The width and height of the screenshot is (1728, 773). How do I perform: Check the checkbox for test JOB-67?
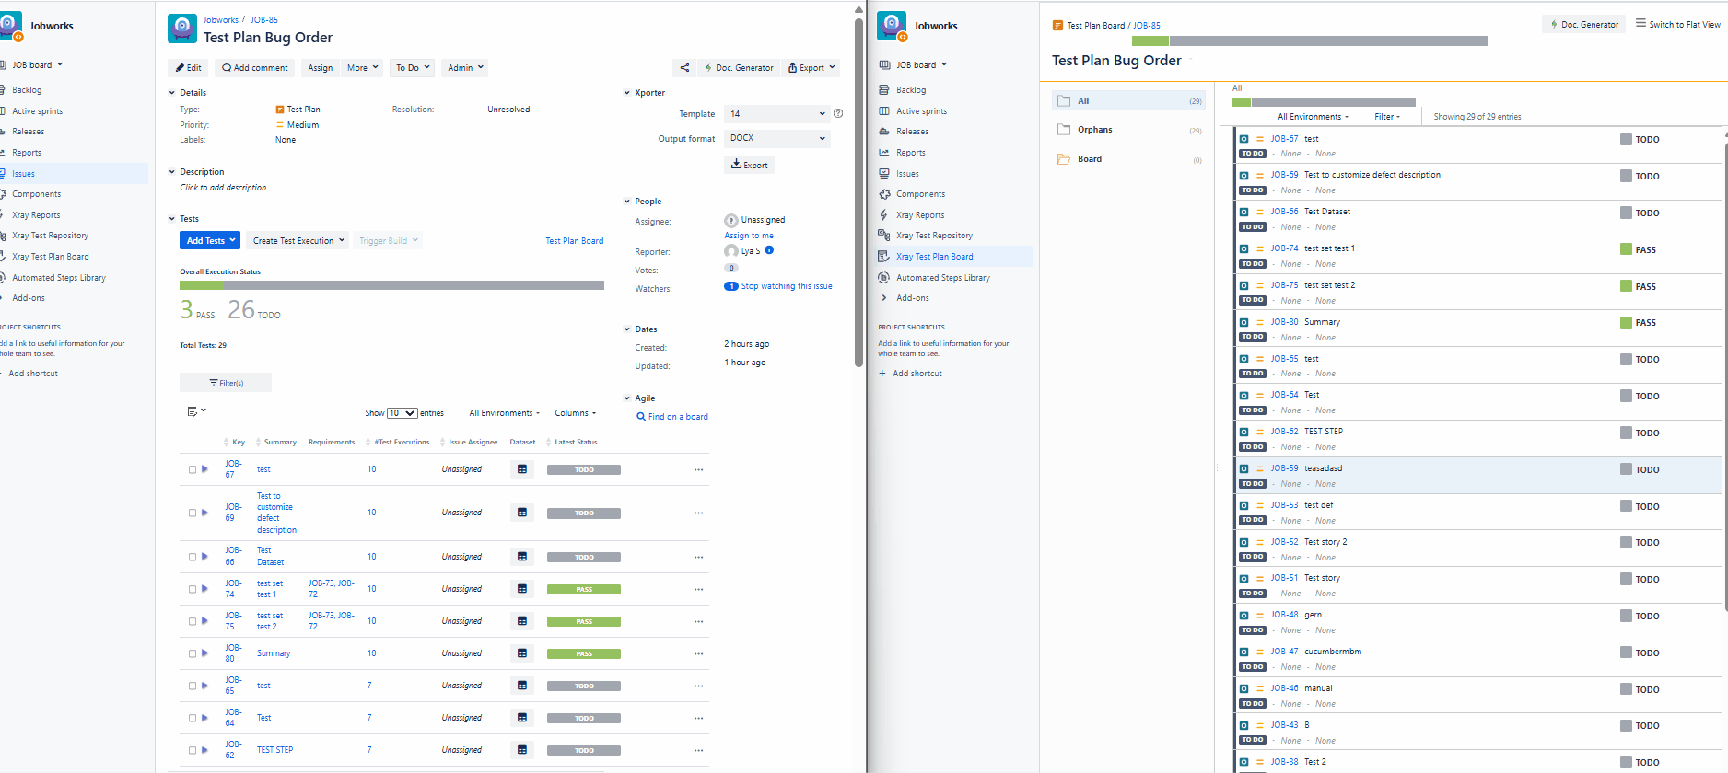click(193, 469)
